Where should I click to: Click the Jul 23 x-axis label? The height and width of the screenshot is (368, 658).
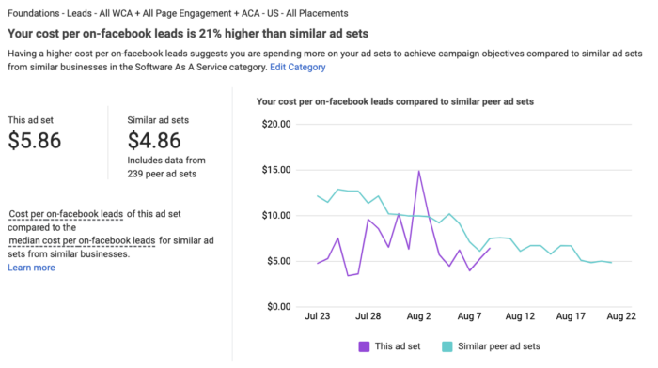[318, 316]
